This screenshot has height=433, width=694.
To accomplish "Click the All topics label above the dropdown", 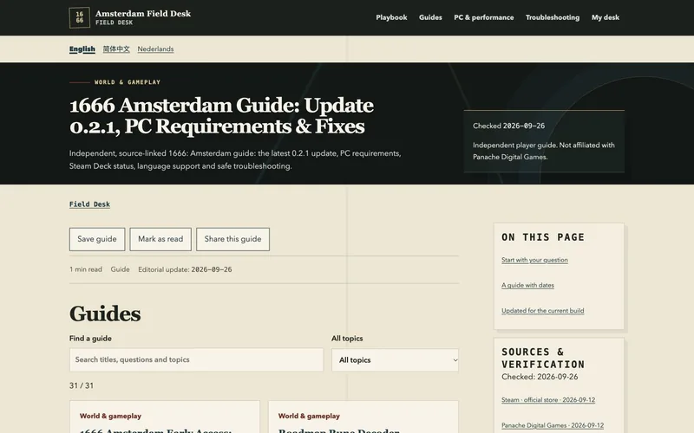I will [347, 339].
